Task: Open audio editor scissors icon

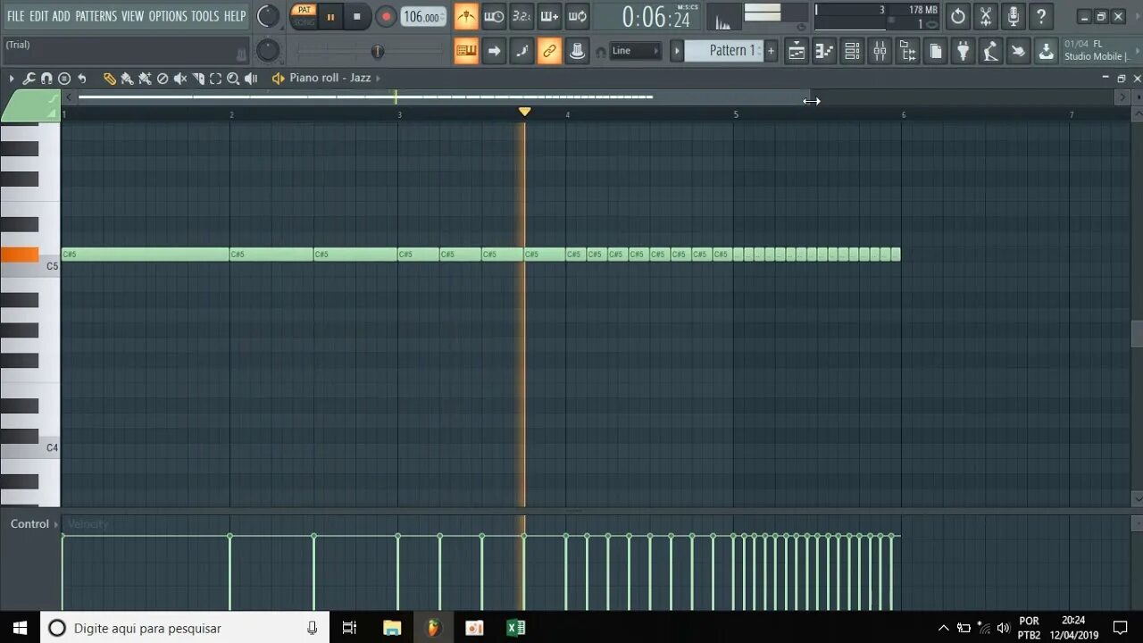Action: 986,16
